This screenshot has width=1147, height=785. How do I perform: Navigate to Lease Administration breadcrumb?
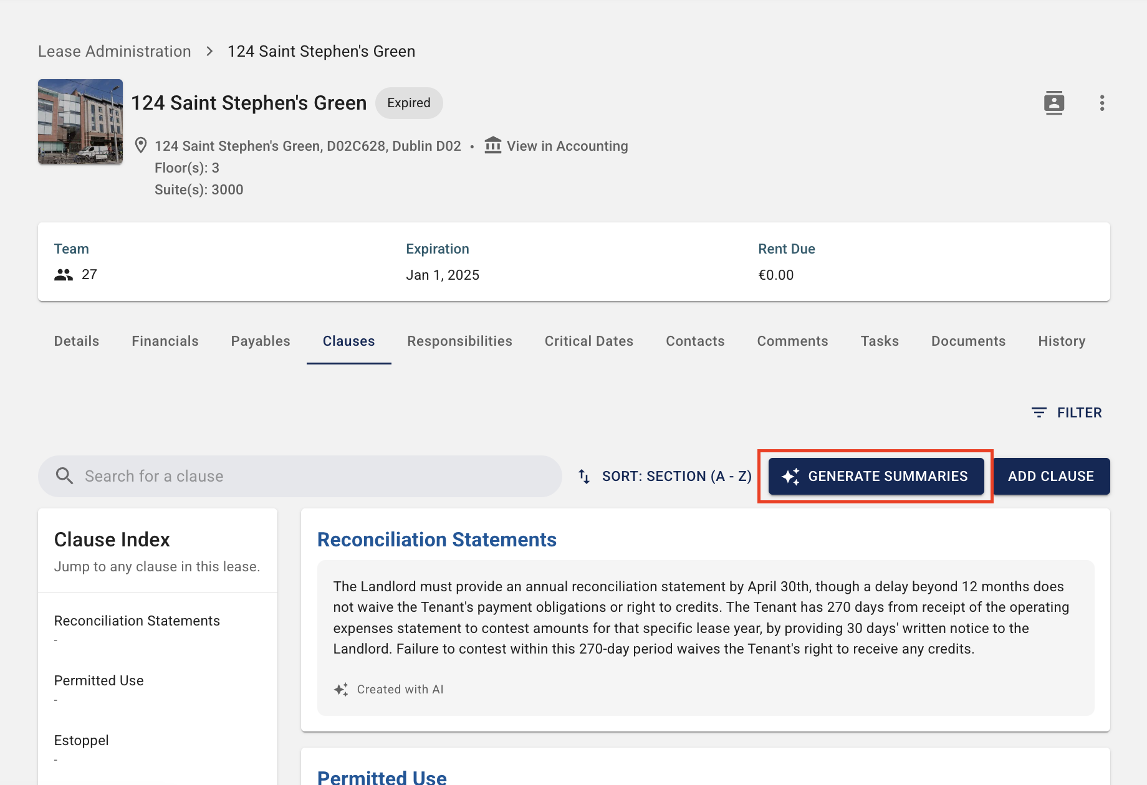[115, 51]
